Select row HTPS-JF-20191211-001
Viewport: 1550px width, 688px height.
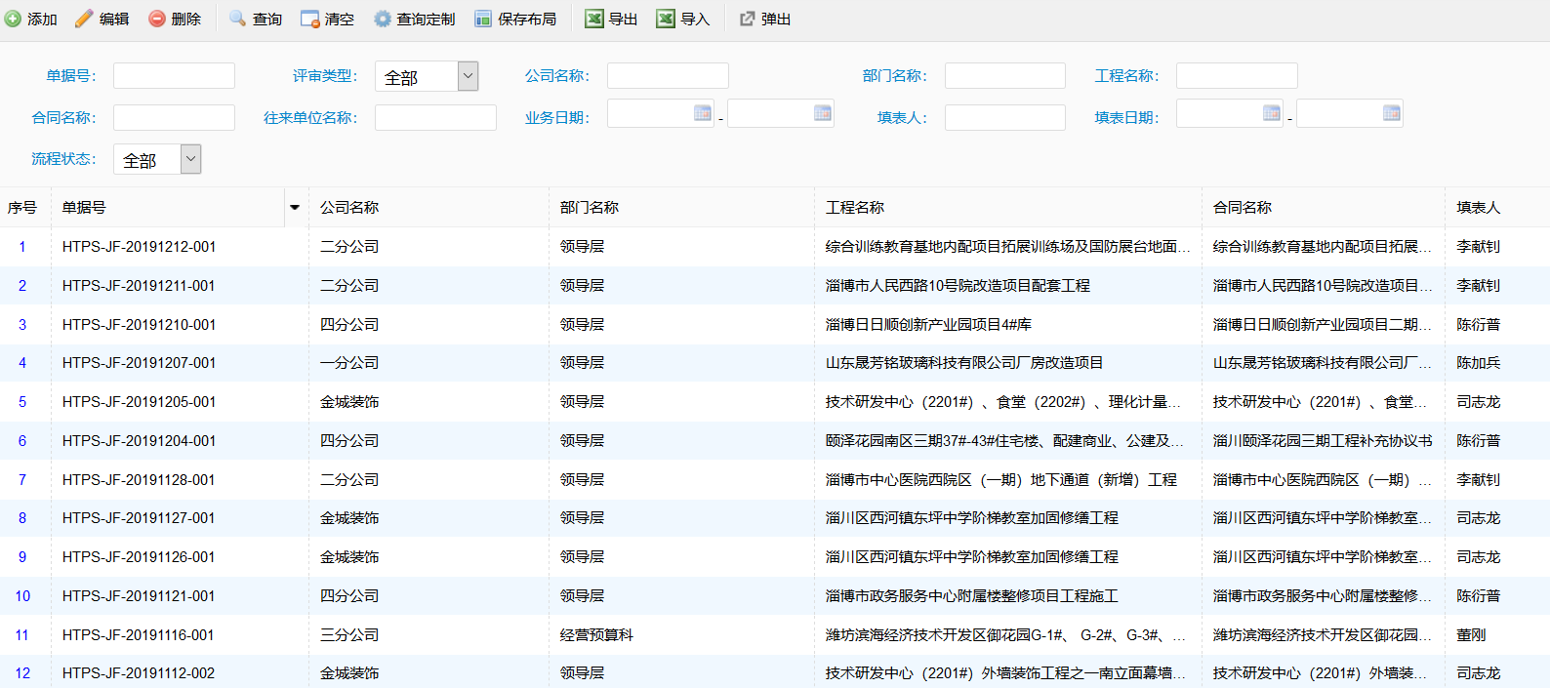click(775, 286)
